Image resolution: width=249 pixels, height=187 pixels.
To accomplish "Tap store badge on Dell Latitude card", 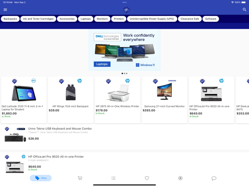I will coord(14,81).
